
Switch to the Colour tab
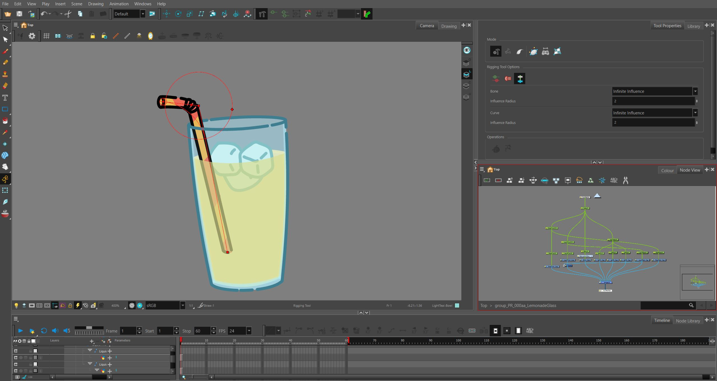click(x=667, y=170)
